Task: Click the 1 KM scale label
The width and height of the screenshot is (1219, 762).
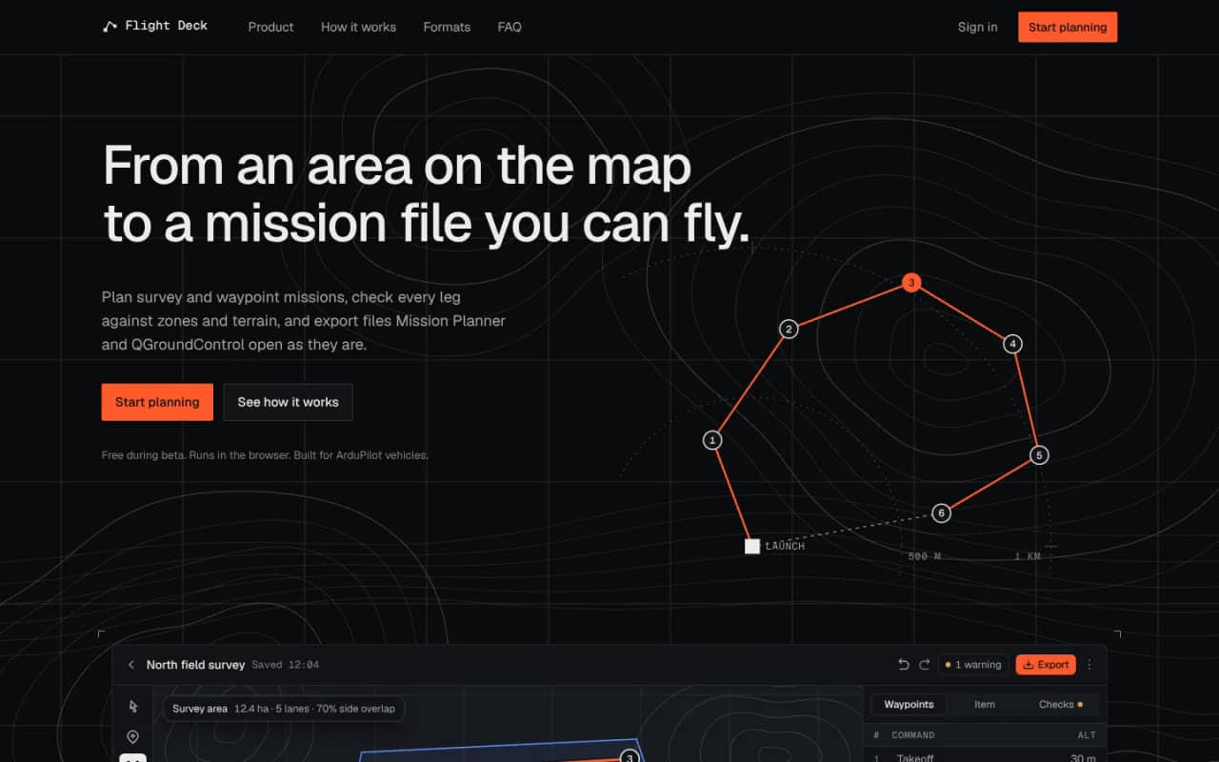Action: click(1028, 556)
